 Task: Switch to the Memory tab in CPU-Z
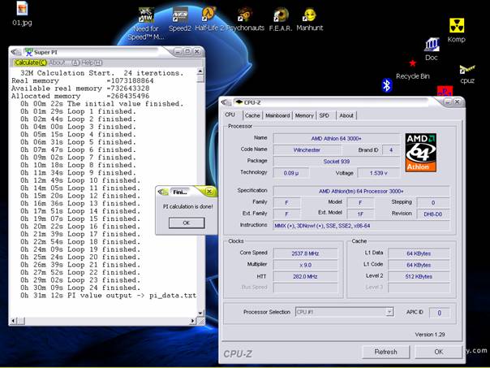pos(304,115)
